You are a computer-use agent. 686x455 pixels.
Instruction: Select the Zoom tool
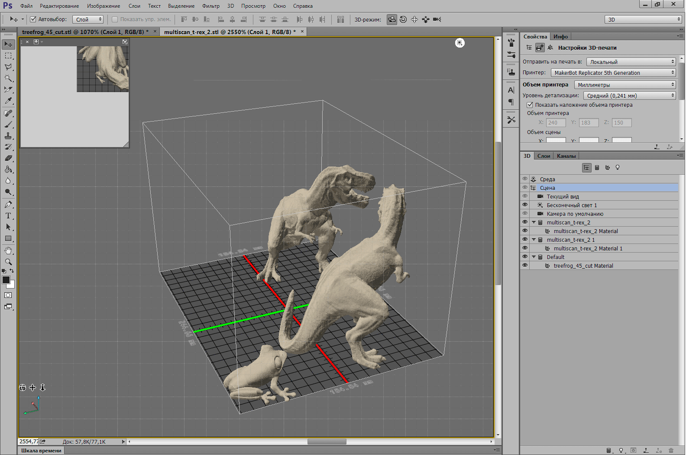8,262
